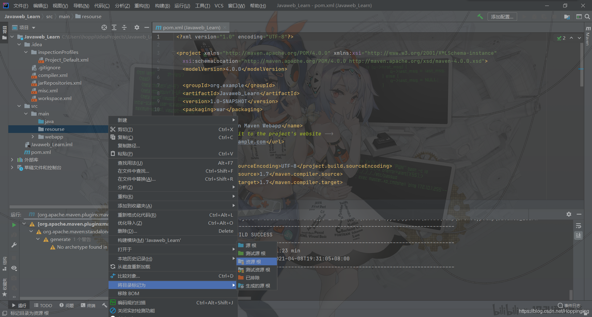This screenshot has height=317, width=592.
Task: Close the pom.xml editor tab
Action: (225, 27)
